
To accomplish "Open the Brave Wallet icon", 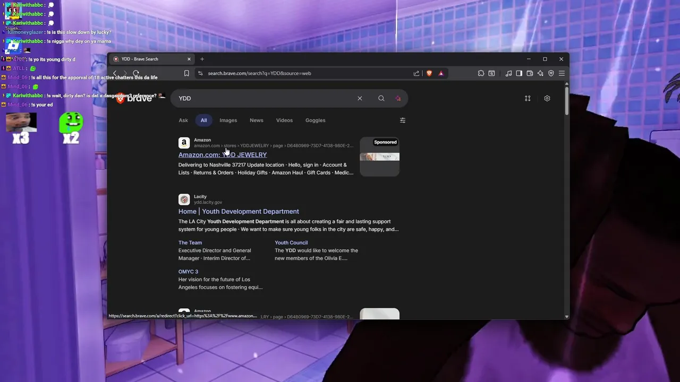I will pos(530,73).
